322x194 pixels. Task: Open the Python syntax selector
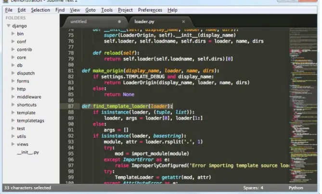pos(296,188)
